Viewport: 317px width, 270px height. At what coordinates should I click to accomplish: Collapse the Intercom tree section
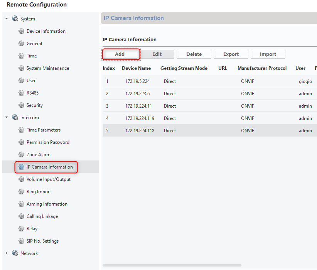[x=7, y=117]
